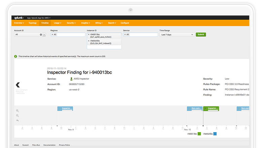Screen dimensions: 259x148
Task: Open the Support link in footer
Action: tap(26, 145)
